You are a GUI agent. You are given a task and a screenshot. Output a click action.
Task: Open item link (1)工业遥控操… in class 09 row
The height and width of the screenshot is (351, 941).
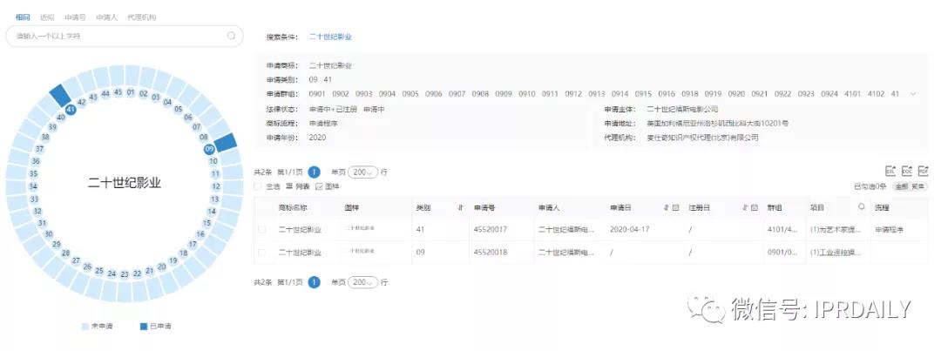click(x=836, y=253)
